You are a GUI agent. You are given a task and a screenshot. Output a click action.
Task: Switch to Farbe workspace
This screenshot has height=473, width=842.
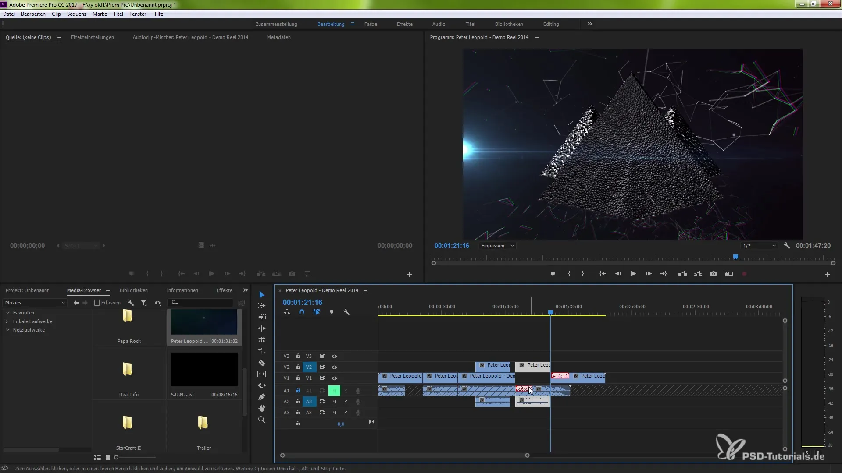[x=371, y=24]
